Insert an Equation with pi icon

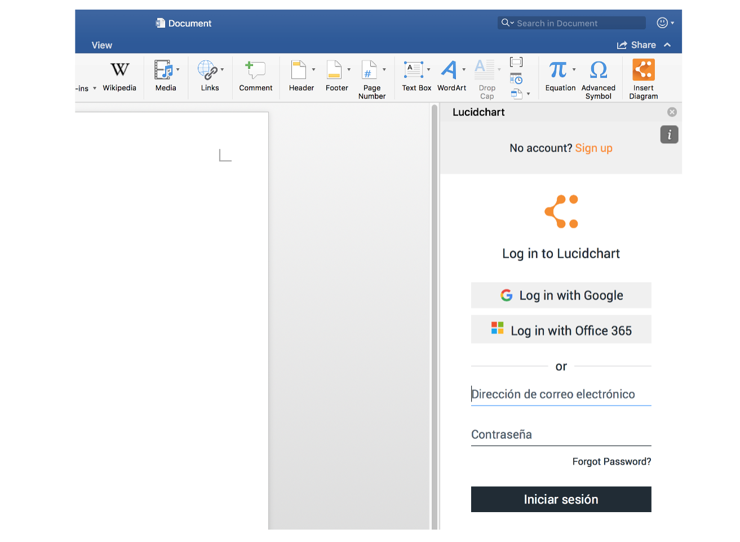(x=558, y=70)
